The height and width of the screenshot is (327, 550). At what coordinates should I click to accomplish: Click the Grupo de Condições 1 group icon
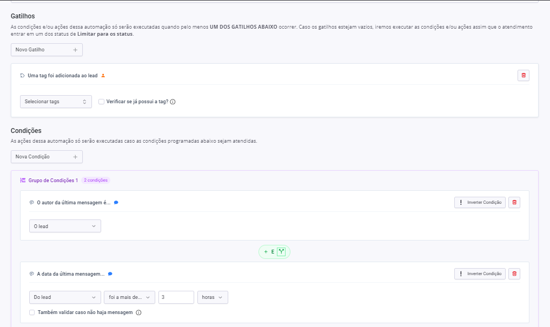(23, 181)
